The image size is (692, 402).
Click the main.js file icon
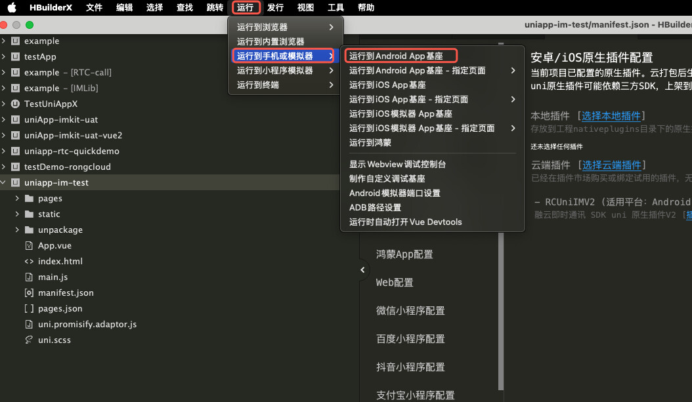[28, 277]
